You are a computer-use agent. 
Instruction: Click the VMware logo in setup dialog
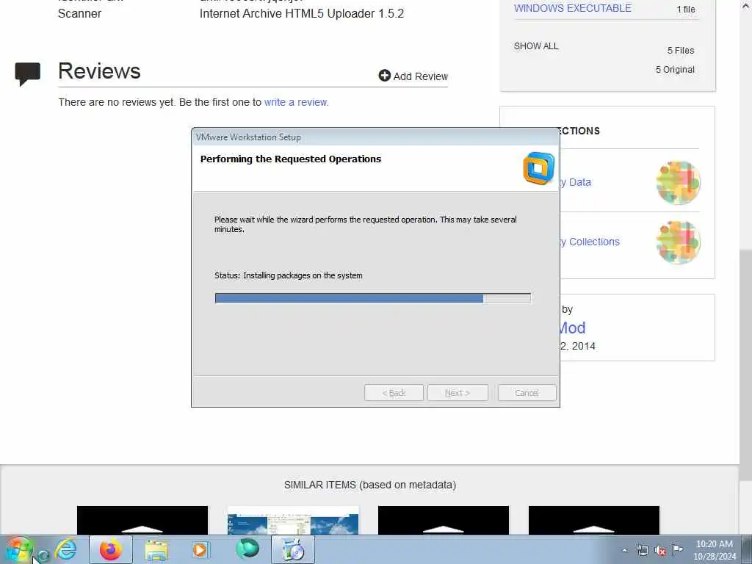(x=538, y=168)
